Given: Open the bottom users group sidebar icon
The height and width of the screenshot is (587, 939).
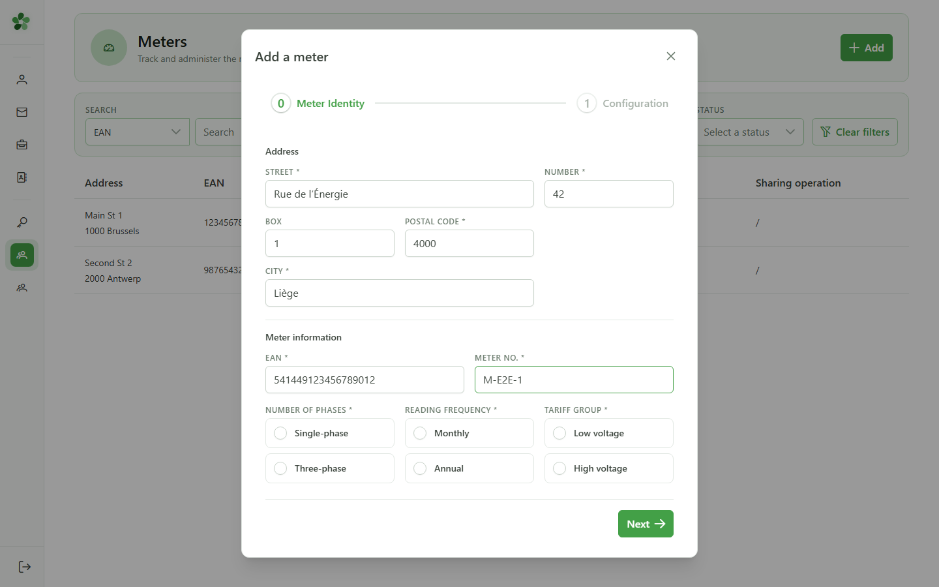Looking at the screenshot, I should (x=22, y=288).
